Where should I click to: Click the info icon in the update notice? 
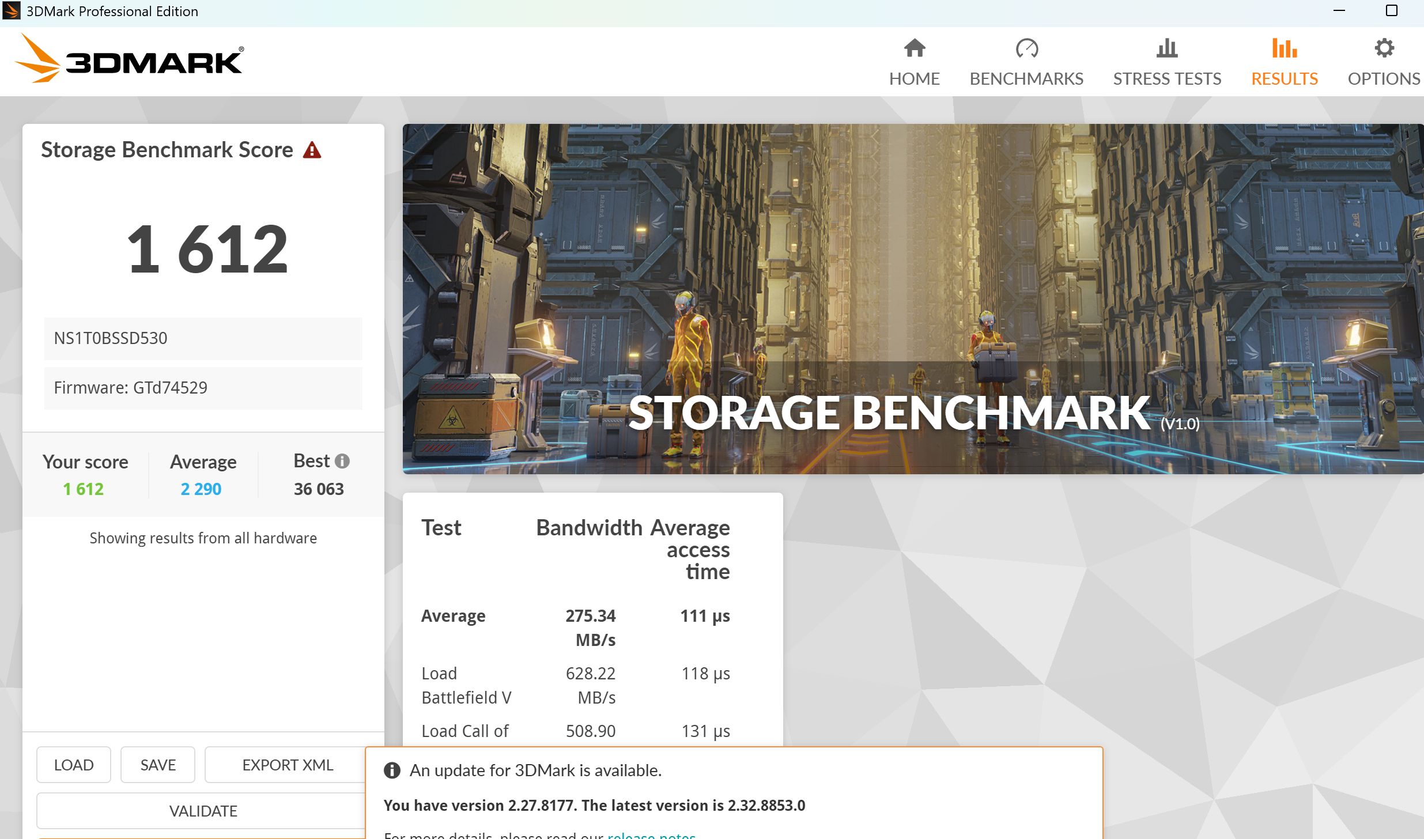[392, 770]
